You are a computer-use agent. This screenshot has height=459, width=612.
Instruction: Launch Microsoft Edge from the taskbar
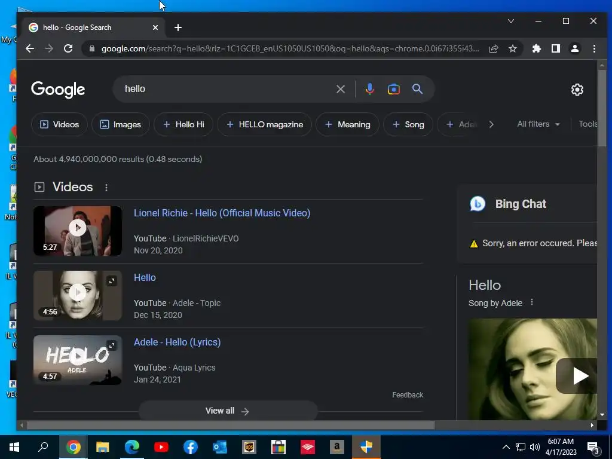(132, 447)
